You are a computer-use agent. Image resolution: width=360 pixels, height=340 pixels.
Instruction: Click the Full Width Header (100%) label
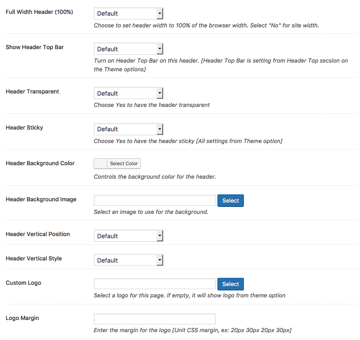tap(39, 12)
